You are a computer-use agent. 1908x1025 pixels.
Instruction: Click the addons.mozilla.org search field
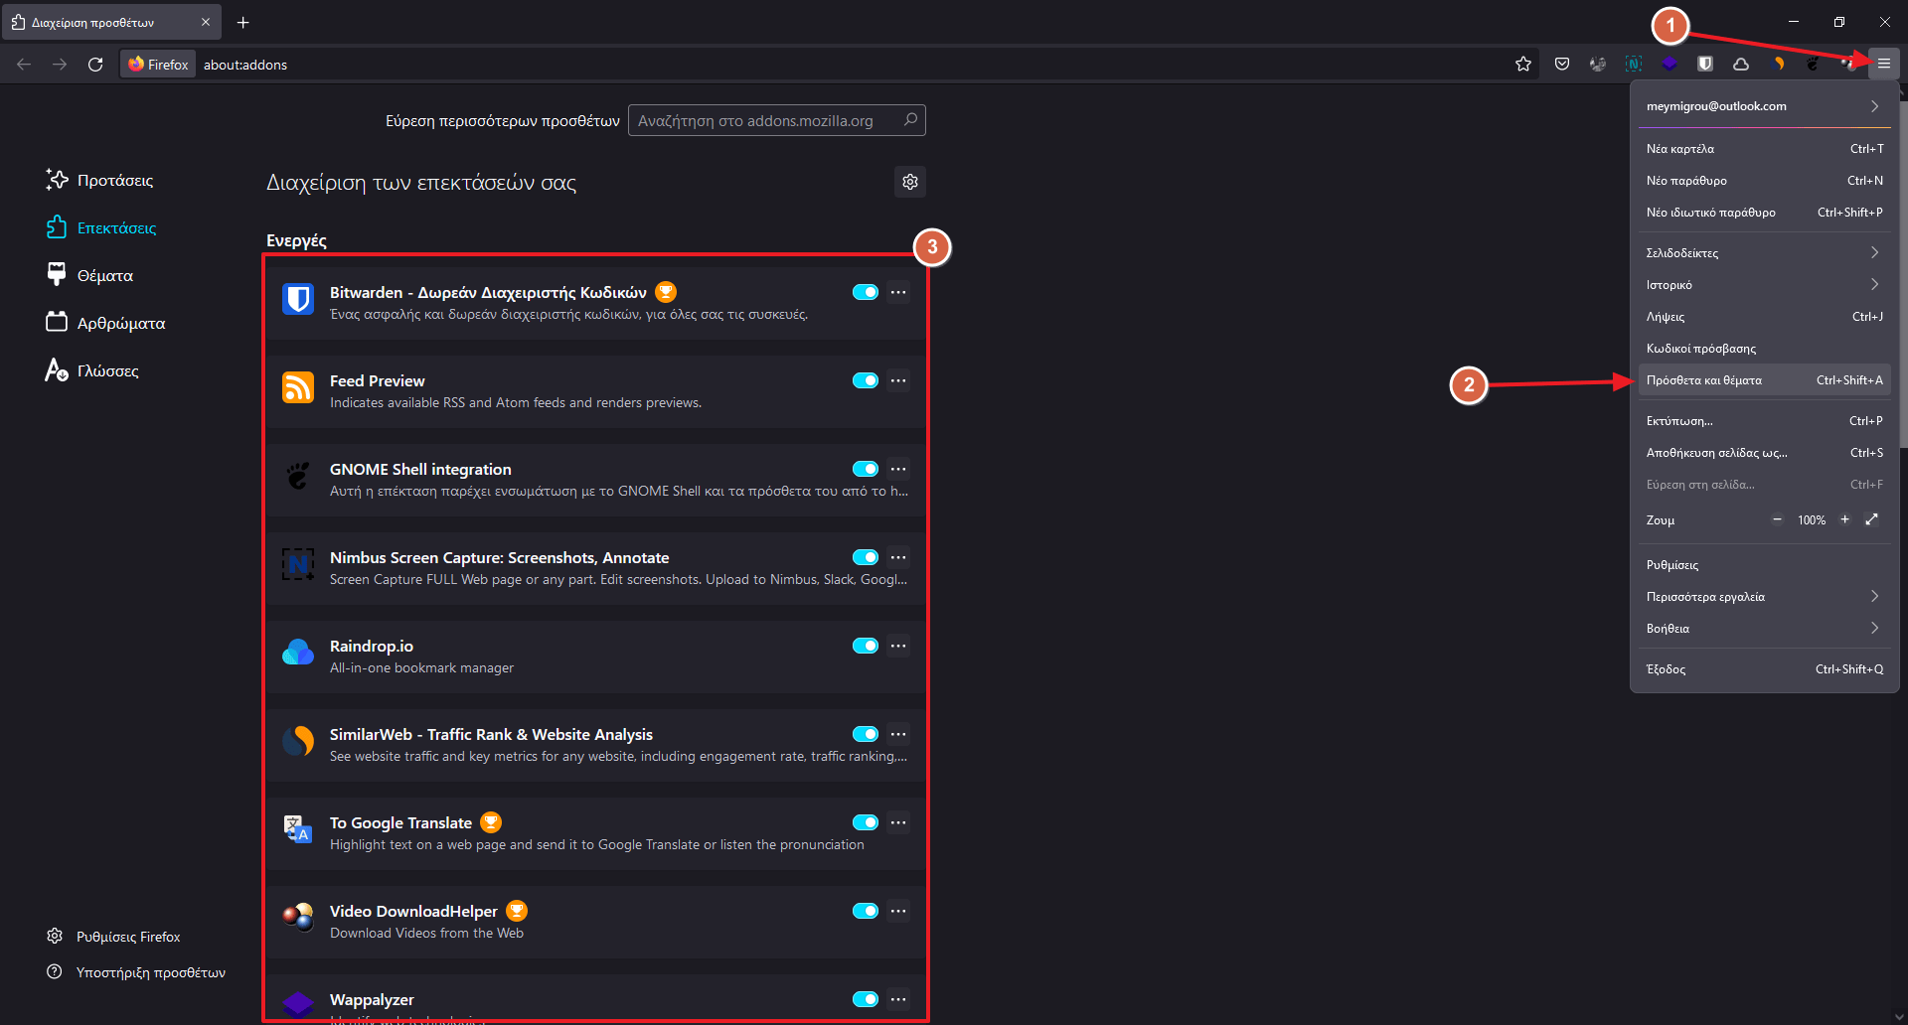point(765,121)
